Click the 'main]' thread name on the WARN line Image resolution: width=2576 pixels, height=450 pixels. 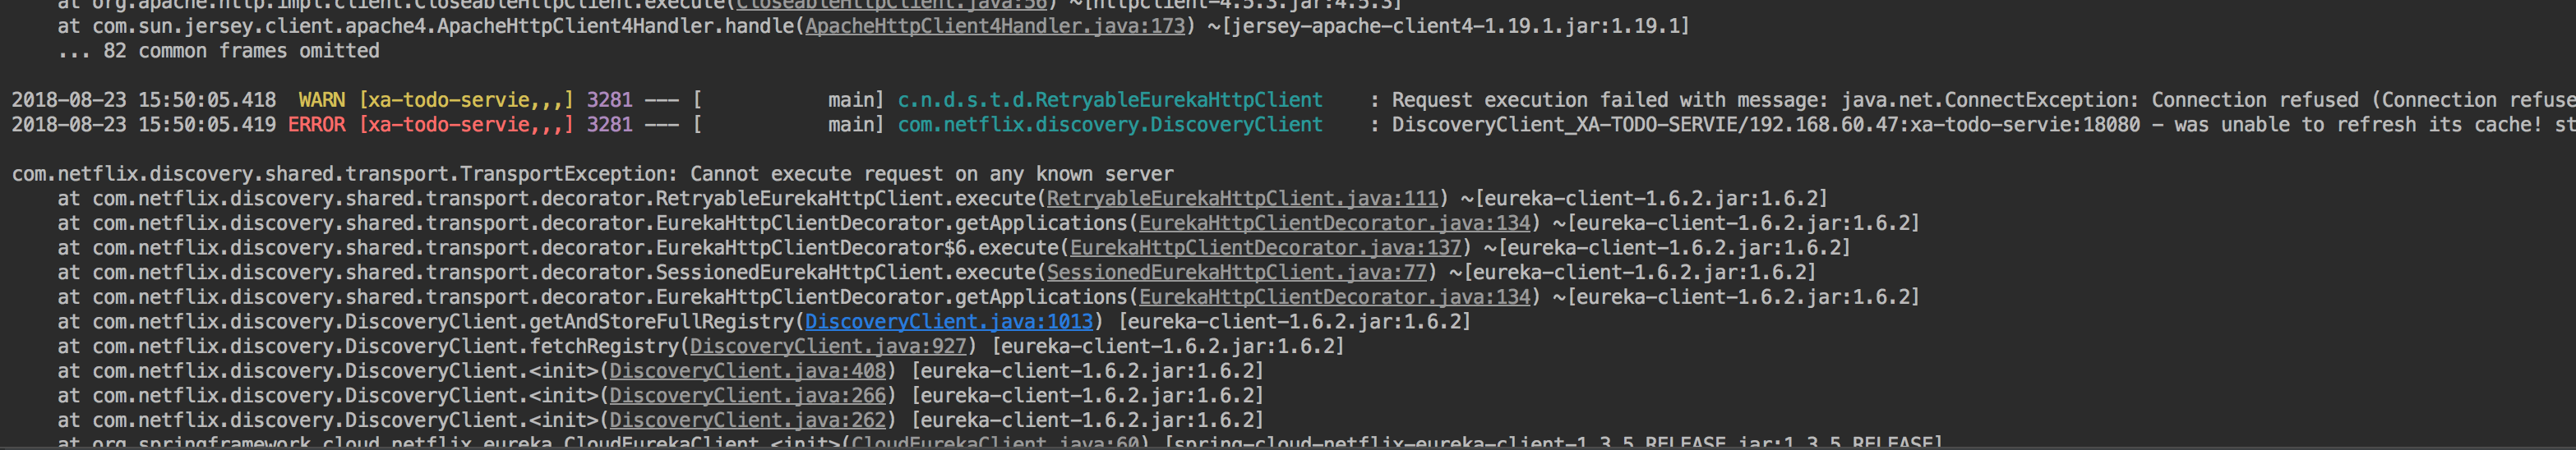[856, 100]
